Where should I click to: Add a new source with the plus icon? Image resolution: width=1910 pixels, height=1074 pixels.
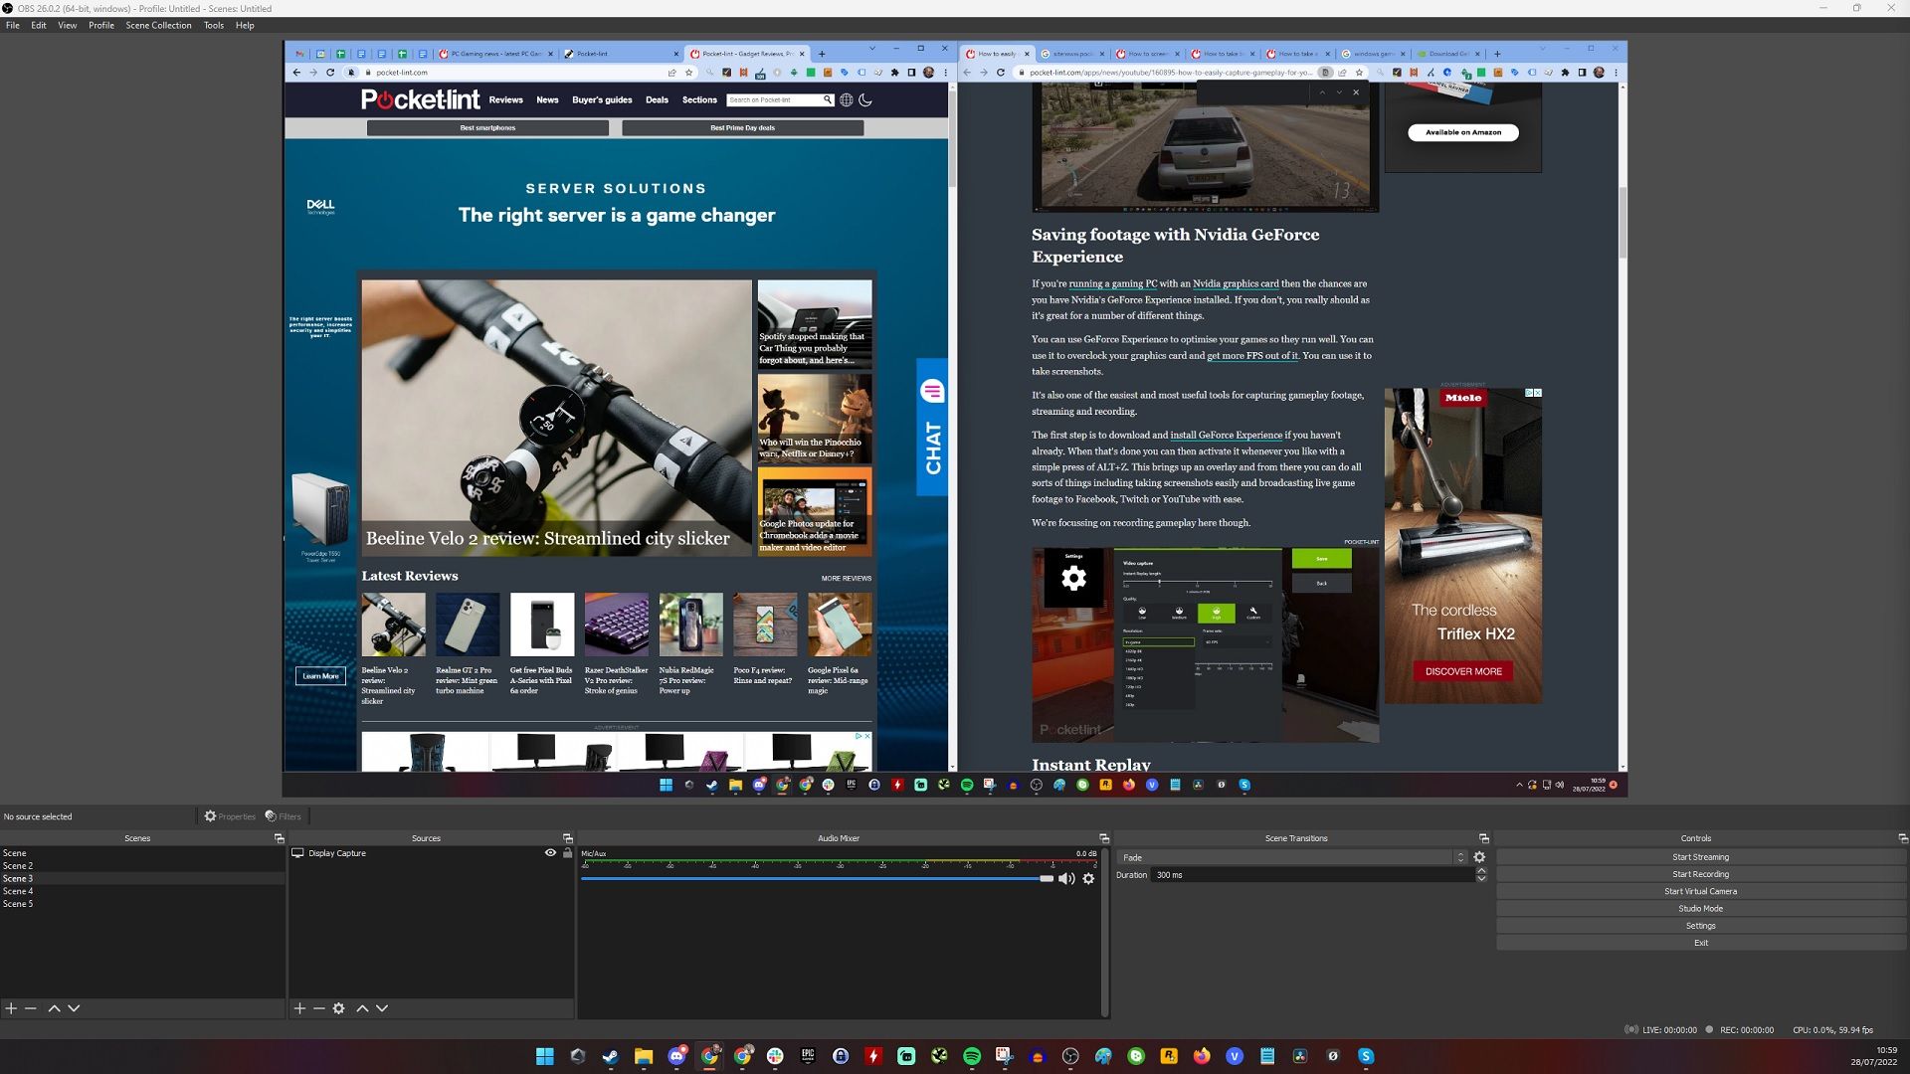click(299, 1008)
